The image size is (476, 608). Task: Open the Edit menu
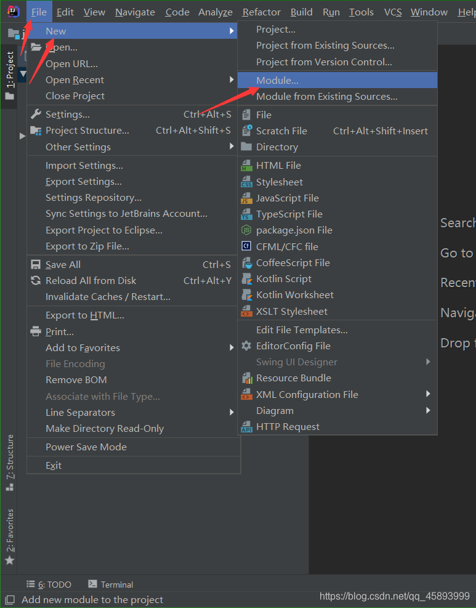tap(65, 12)
